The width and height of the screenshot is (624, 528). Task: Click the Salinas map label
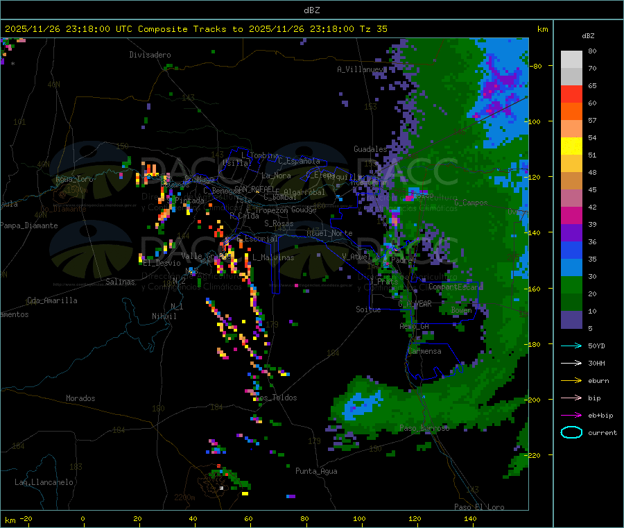(120, 282)
